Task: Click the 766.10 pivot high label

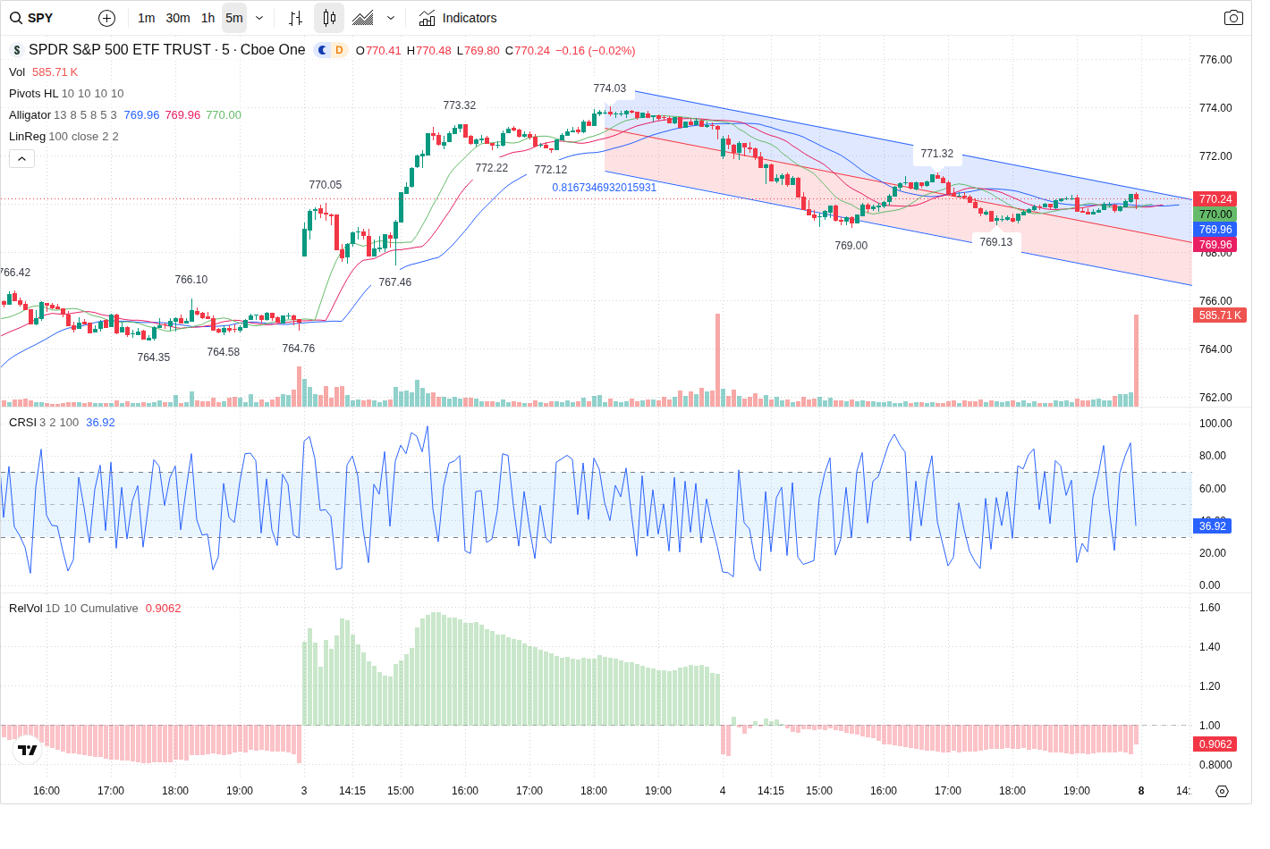Action: tap(191, 280)
